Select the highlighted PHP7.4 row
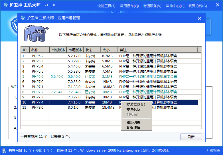This screenshot has height=155, width=223. pos(110,102)
